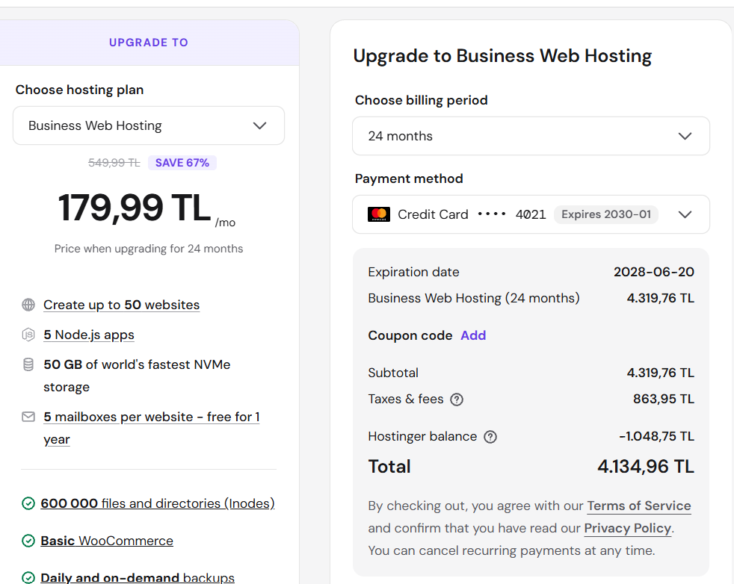Open 600 000 files and directories link
Image resolution: width=734 pixels, height=584 pixels.
click(x=158, y=503)
